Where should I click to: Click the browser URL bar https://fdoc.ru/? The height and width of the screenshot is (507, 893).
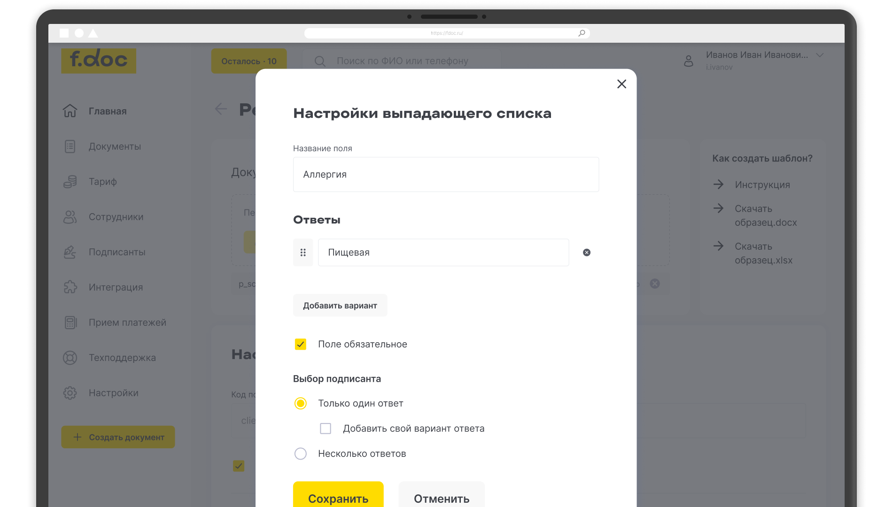click(x=447, y=33)
